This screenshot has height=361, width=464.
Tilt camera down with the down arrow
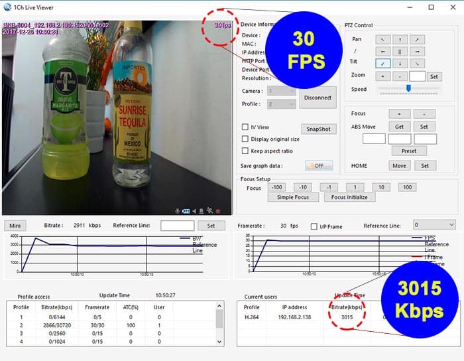400,62
